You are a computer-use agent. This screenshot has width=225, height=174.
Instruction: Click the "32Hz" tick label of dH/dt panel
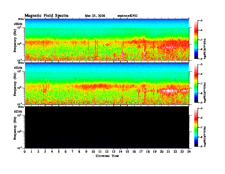(21, 19)
